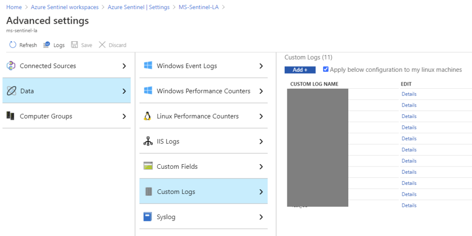Screen dimensions: 472x236
Task: Open Windows Performance Counters settings
Action: coord(203,91)
